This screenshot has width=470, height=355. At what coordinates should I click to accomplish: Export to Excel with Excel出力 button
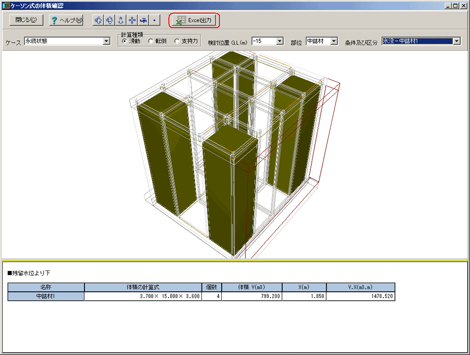[x=195, y=20]
